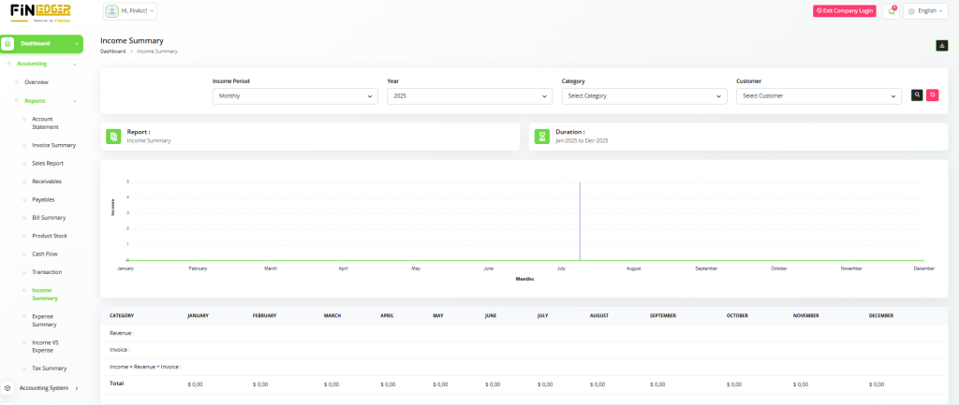Open the Year dropdown showing 2025

click(x=469, y=95)
